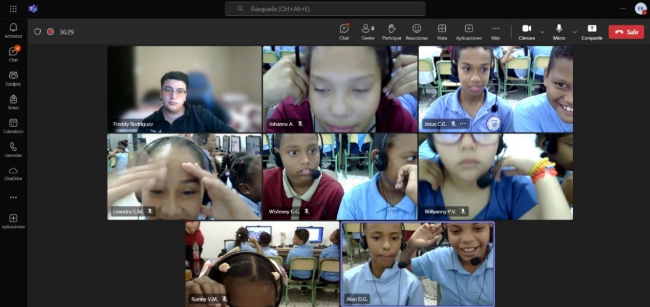Open Más options menu in toolbar

[x=495, y=31]
